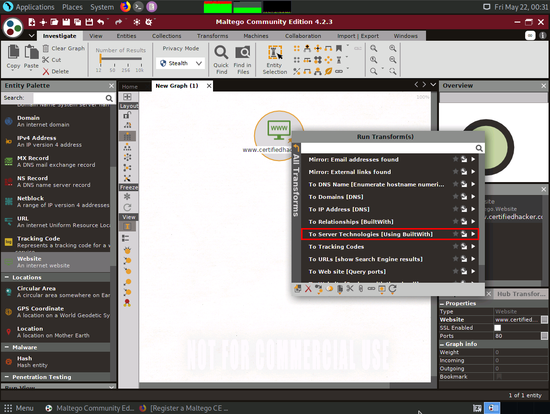Click the Zoom 100% icon
The width and height of the screenshot is (550, 414).
[x=374, y=60]
